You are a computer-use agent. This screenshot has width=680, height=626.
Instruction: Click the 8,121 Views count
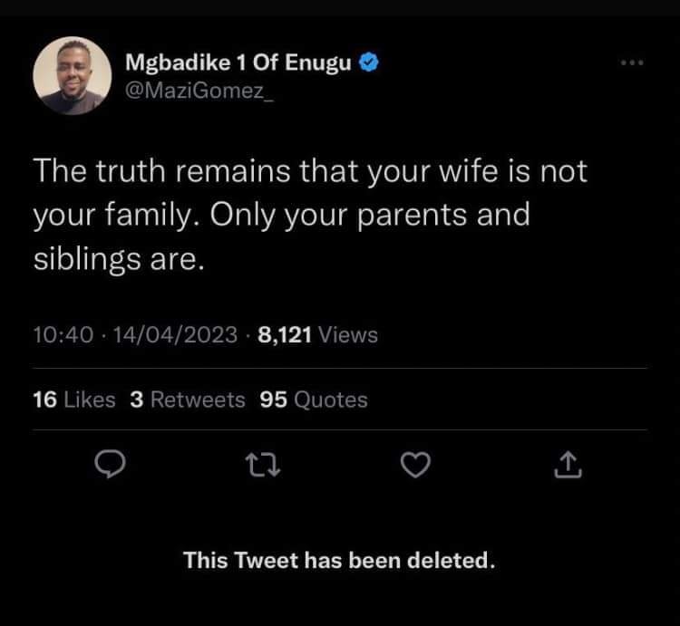pyautogui.click(x=317, y=335)
